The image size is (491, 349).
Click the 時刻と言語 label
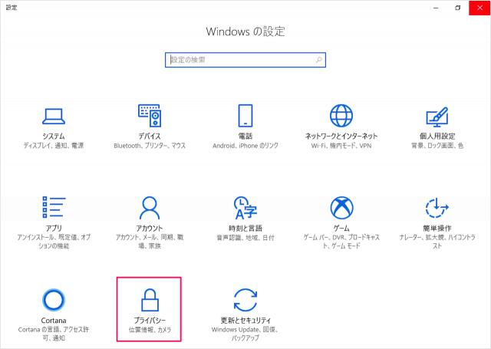point(245,228)
